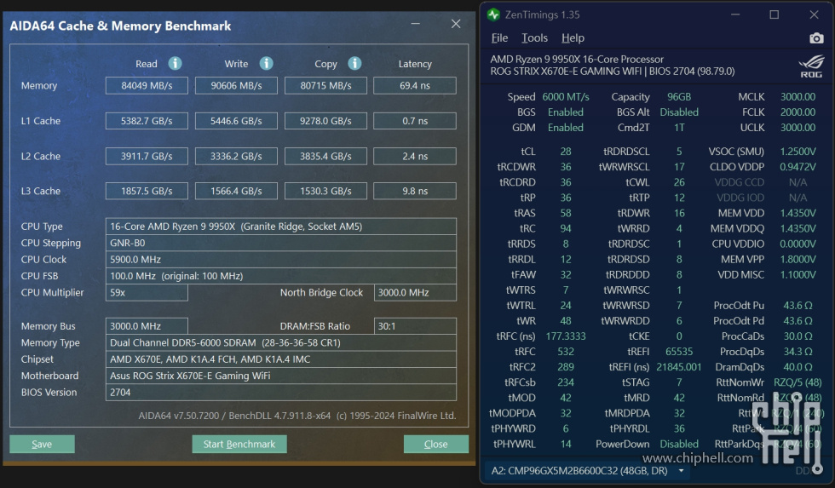Click the Save button in AIDA64
Viewport: 835px width, 488px height.
pos(42,444)
